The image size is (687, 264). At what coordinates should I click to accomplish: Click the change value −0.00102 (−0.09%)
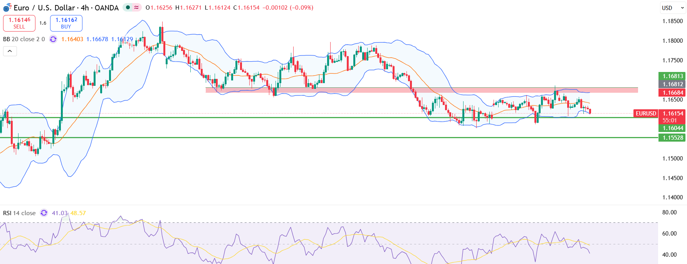pyautogui.click(x=288, y=8)
